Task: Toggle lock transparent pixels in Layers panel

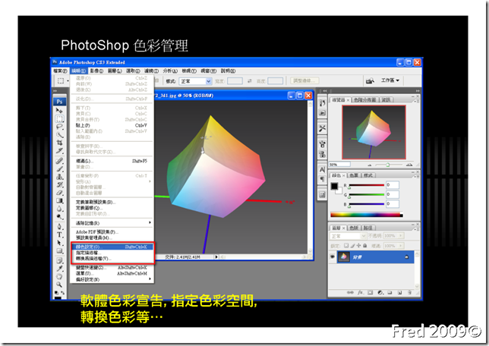Action: tap(346, 246)
